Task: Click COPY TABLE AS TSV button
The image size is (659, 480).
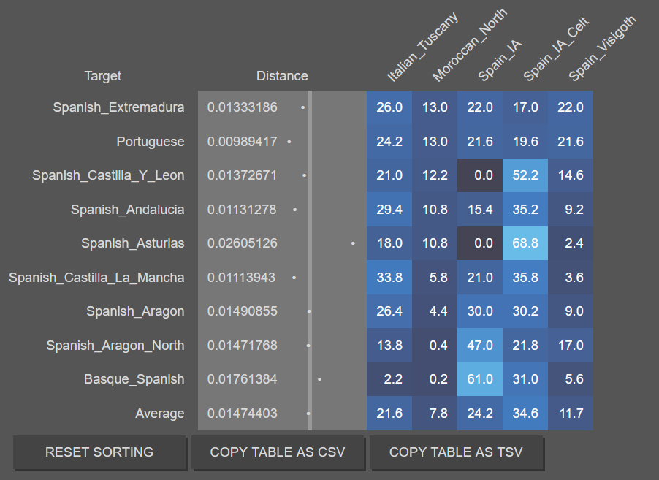Action: pos(456,452)
